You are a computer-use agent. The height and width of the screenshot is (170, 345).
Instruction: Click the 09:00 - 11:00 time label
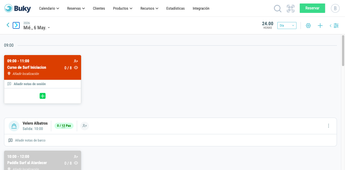click(18, 61)
